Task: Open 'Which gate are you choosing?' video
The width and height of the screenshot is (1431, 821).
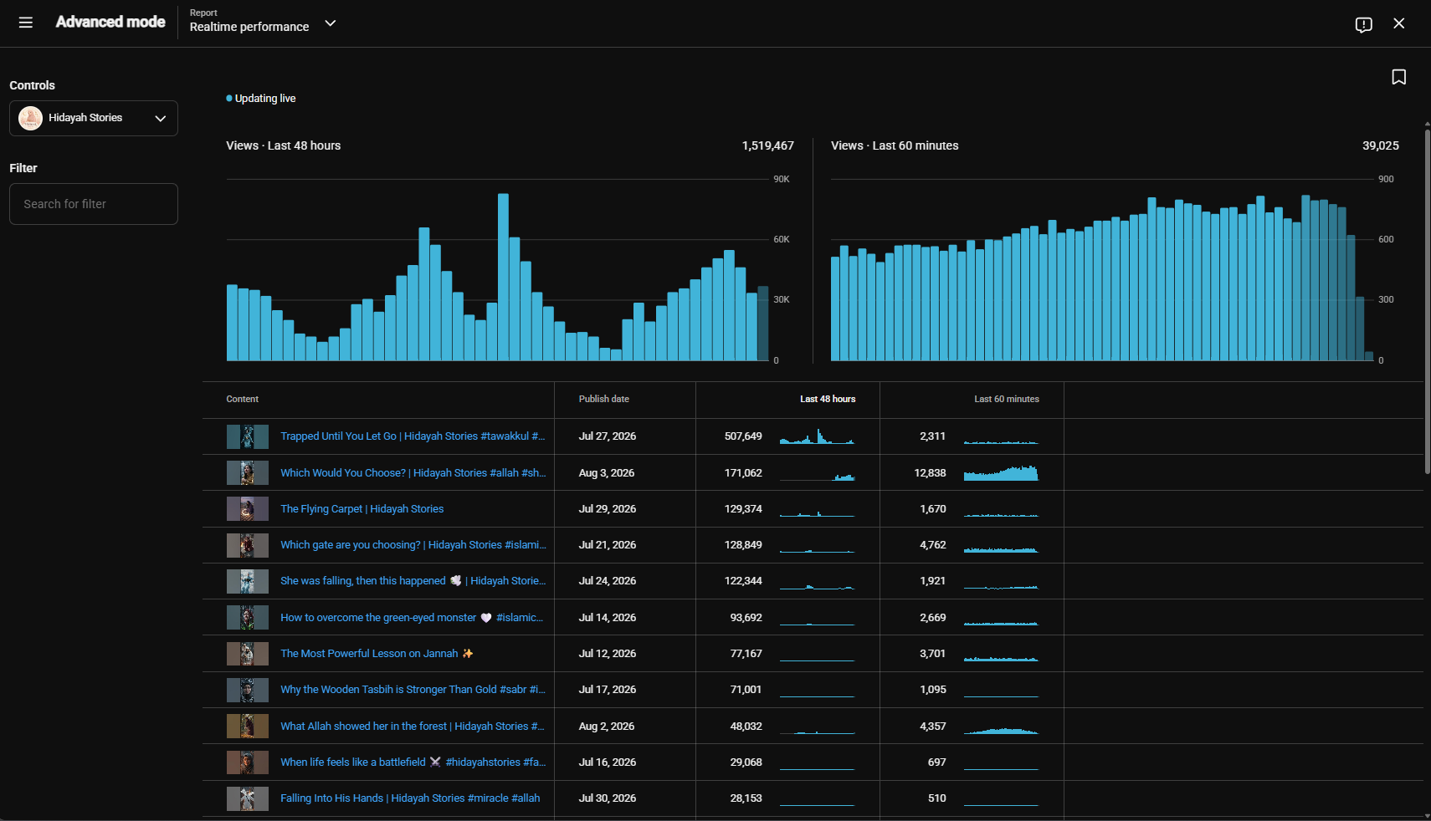Action: 413,545
